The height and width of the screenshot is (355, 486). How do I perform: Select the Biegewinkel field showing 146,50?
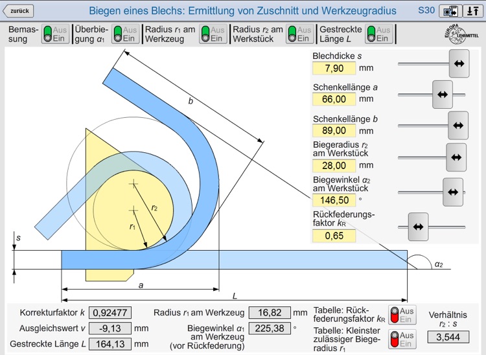click(x=334, y=201)
